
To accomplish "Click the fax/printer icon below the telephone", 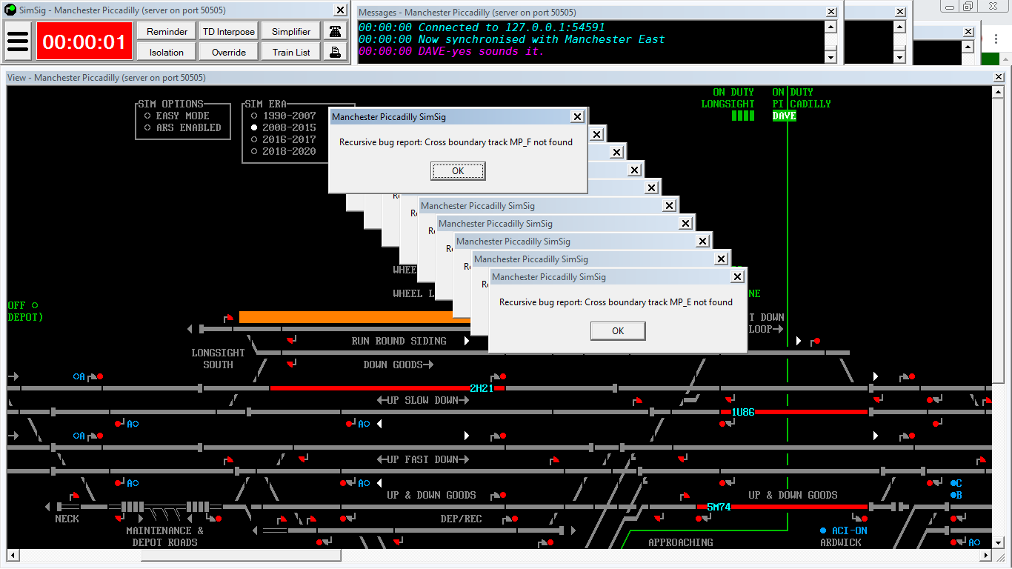I will [336, 52].
